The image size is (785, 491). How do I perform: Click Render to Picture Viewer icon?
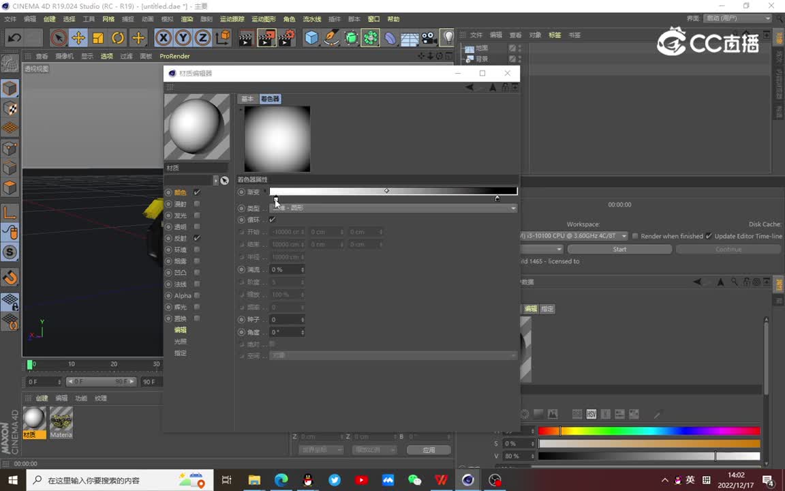pos(266,38)
